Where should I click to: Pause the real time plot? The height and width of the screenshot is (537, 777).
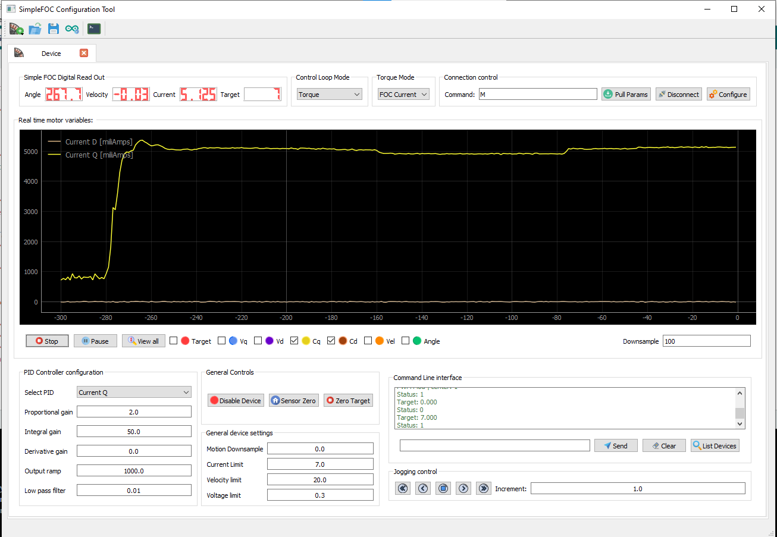pyautogui.click(x=95, y=341)
